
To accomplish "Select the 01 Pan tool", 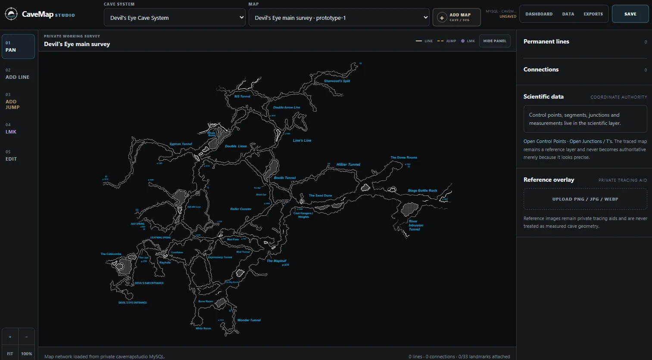I will [18, 47].
